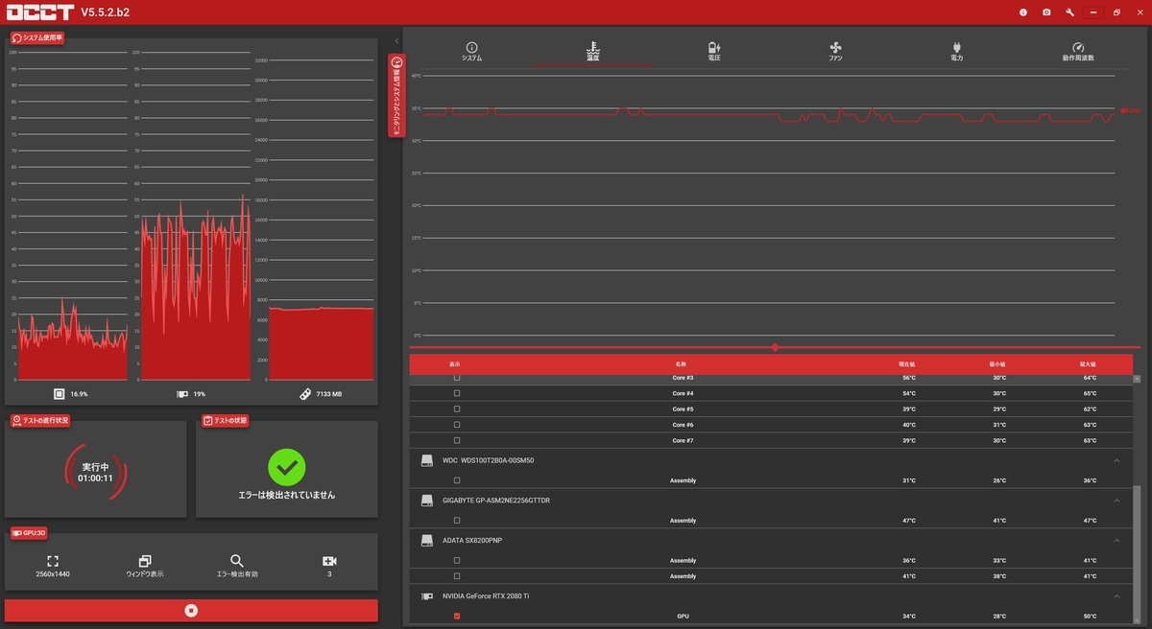Viewport: 1152px width, 629px height.
Task: Click the GPU:3D test badge
Action: (x=31, y=531)
